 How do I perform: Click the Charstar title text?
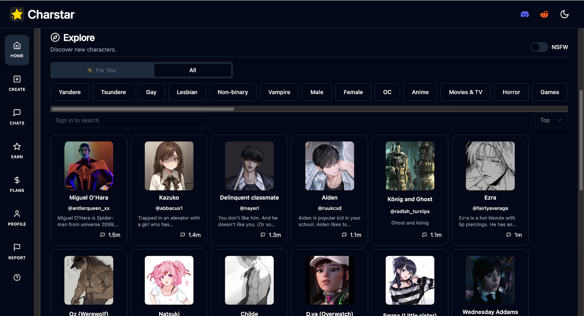[51, 14]
